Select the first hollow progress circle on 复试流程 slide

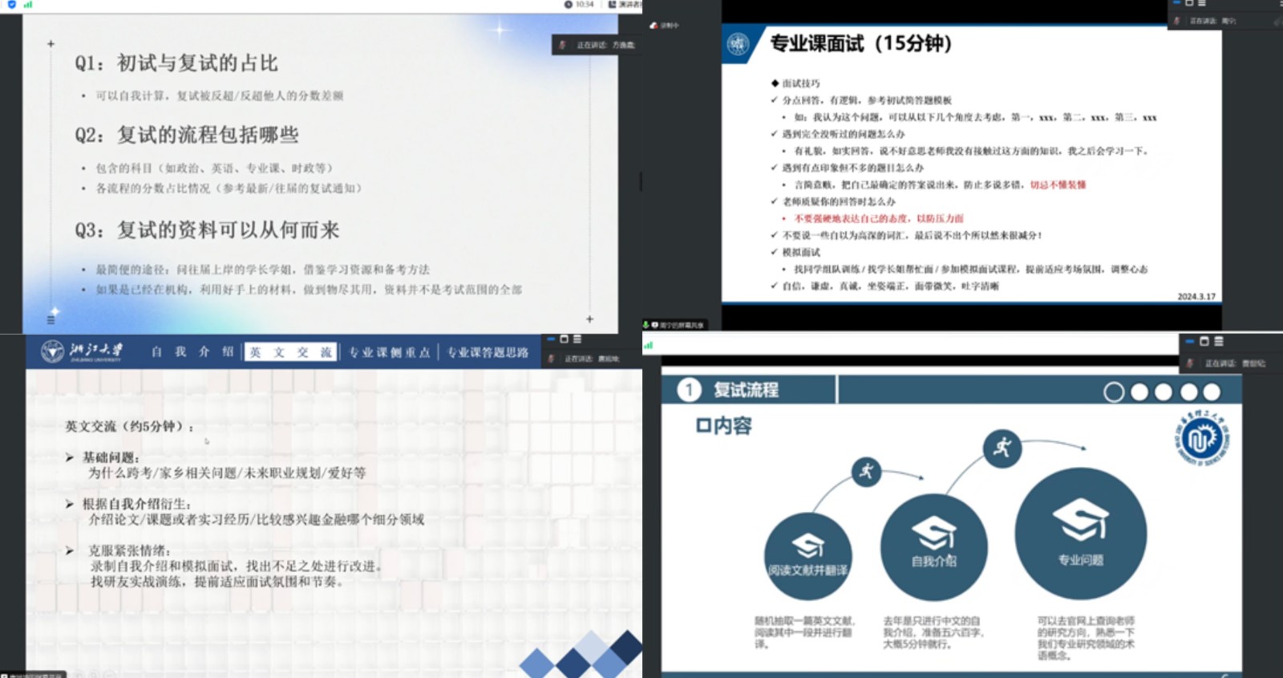(1114, 392)
